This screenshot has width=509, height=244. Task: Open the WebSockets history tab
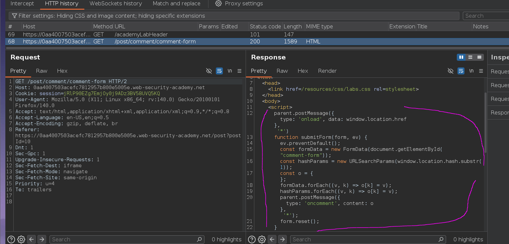[x=115, y=4]
